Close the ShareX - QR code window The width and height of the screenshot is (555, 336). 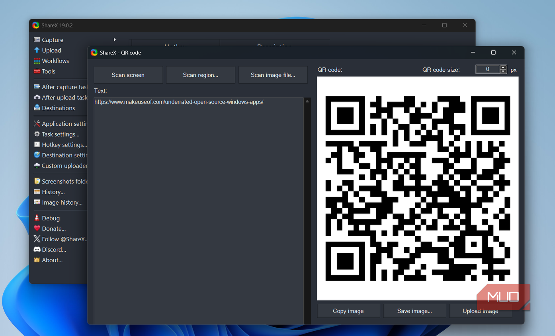[514, 53]
